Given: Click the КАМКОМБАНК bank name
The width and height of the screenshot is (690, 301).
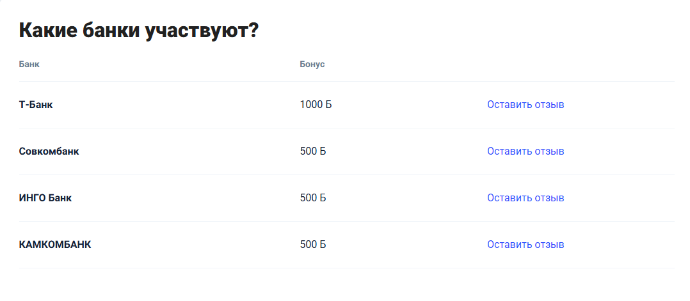Looking at the screenshot, I should click(x=55, y=245).
